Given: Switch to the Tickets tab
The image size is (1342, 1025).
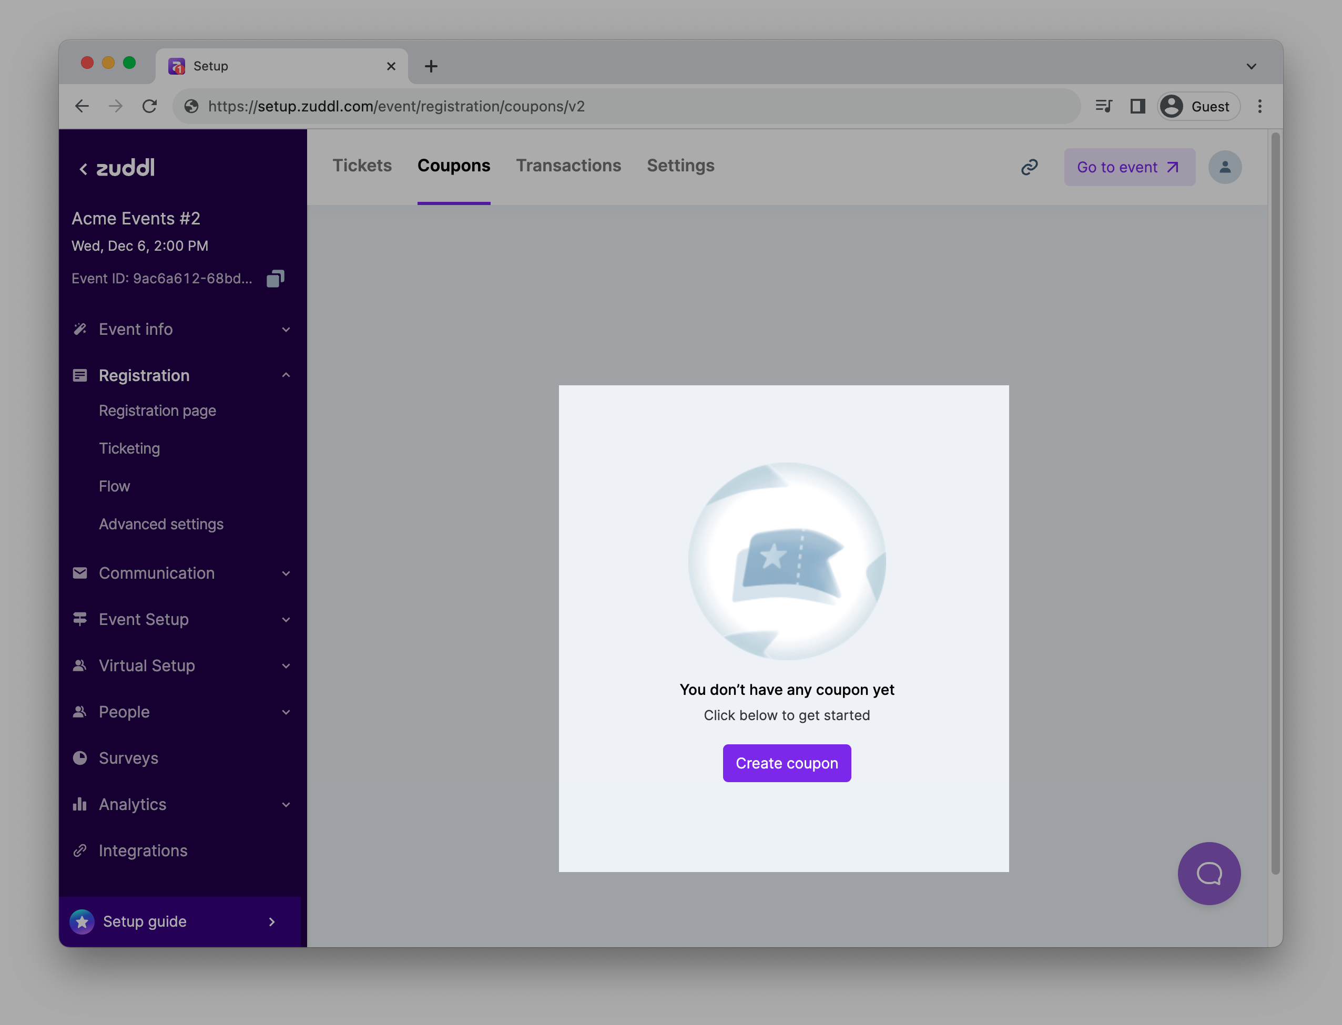Looking at the screenshot, I should point(362,166).
